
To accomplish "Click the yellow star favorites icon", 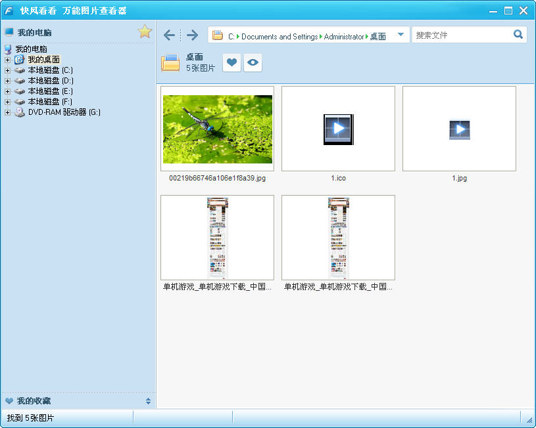I will (145, 32).
